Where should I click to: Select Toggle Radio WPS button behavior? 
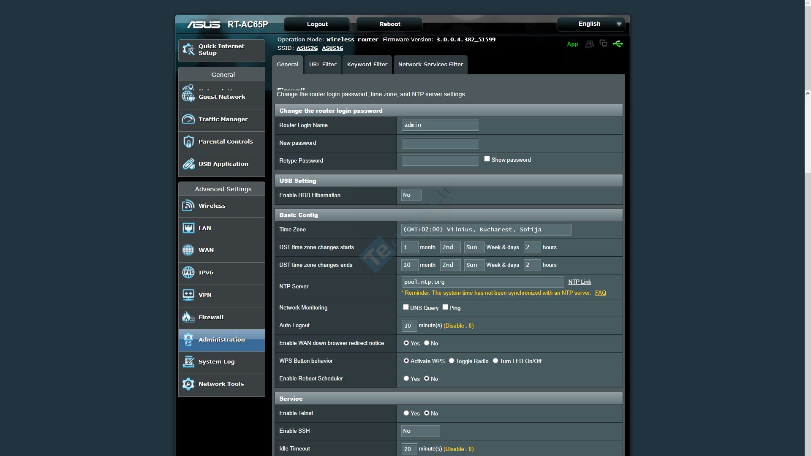[452, 361]
